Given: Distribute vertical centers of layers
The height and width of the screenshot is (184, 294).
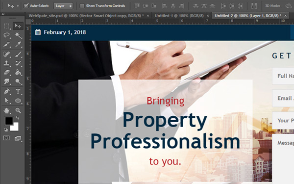Looking at the screenshot, I should [204, 6].
